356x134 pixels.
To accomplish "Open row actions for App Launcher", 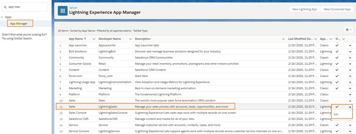I will [x=350, y=46].
